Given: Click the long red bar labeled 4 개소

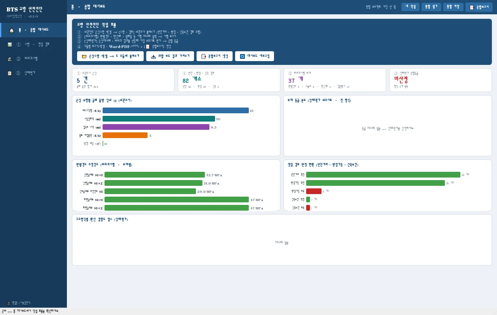Looking at the screenshot, I should (314, 191).
